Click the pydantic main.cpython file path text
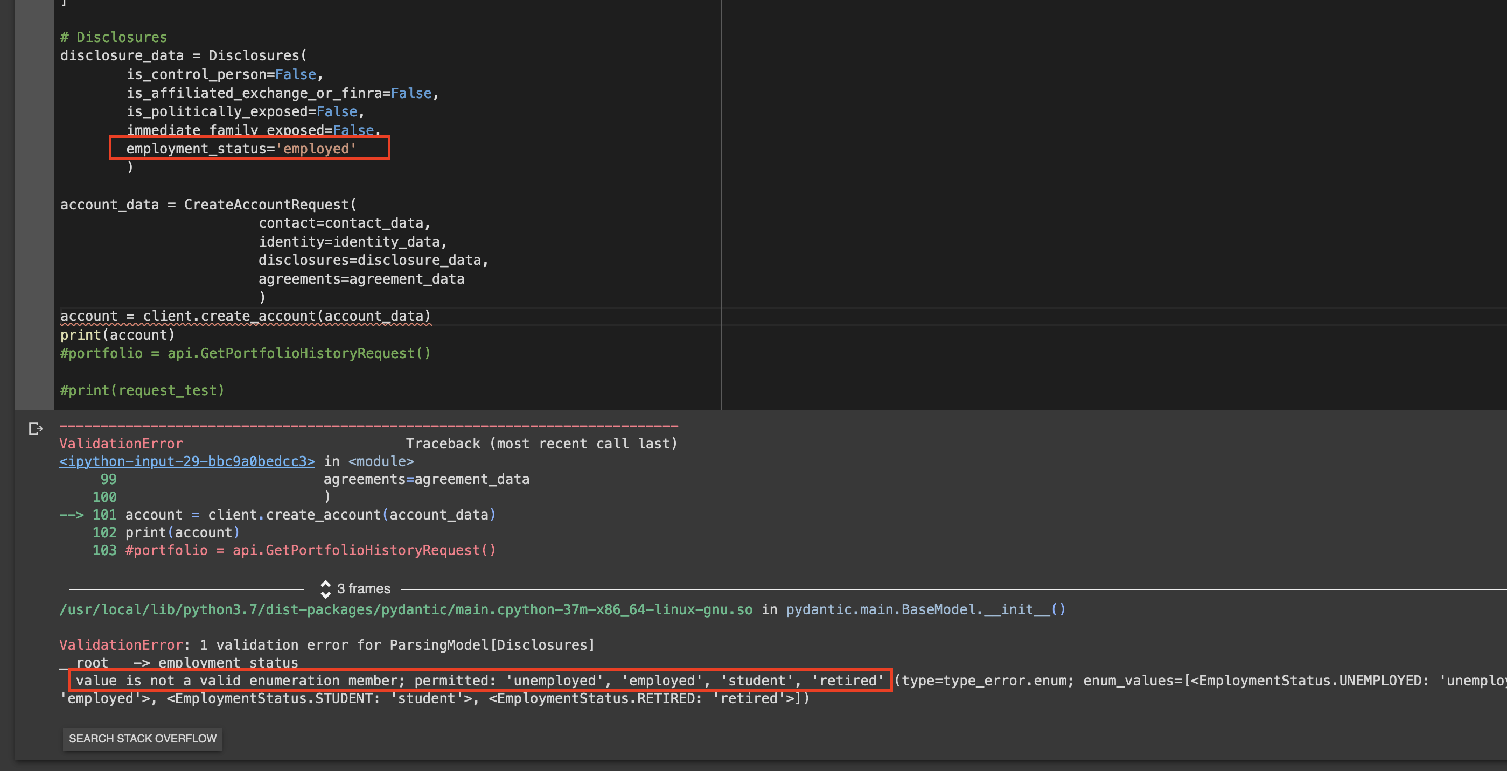 406,609
